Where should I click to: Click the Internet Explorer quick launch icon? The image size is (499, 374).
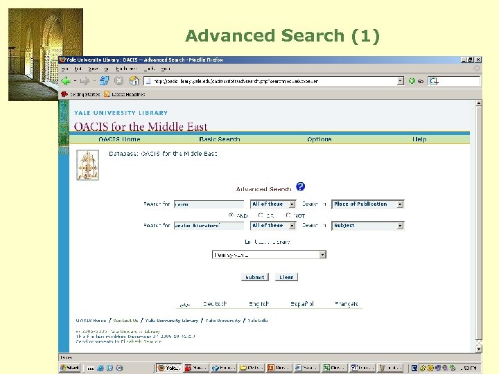pos(100,368)
